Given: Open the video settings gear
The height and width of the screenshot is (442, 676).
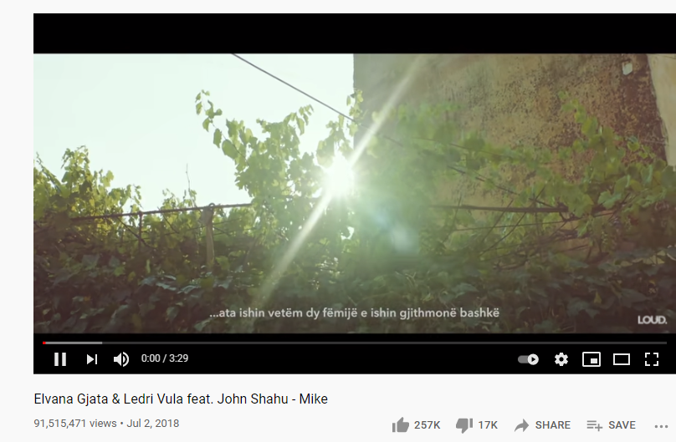Looking at the screenshot, I should (561, 359).
